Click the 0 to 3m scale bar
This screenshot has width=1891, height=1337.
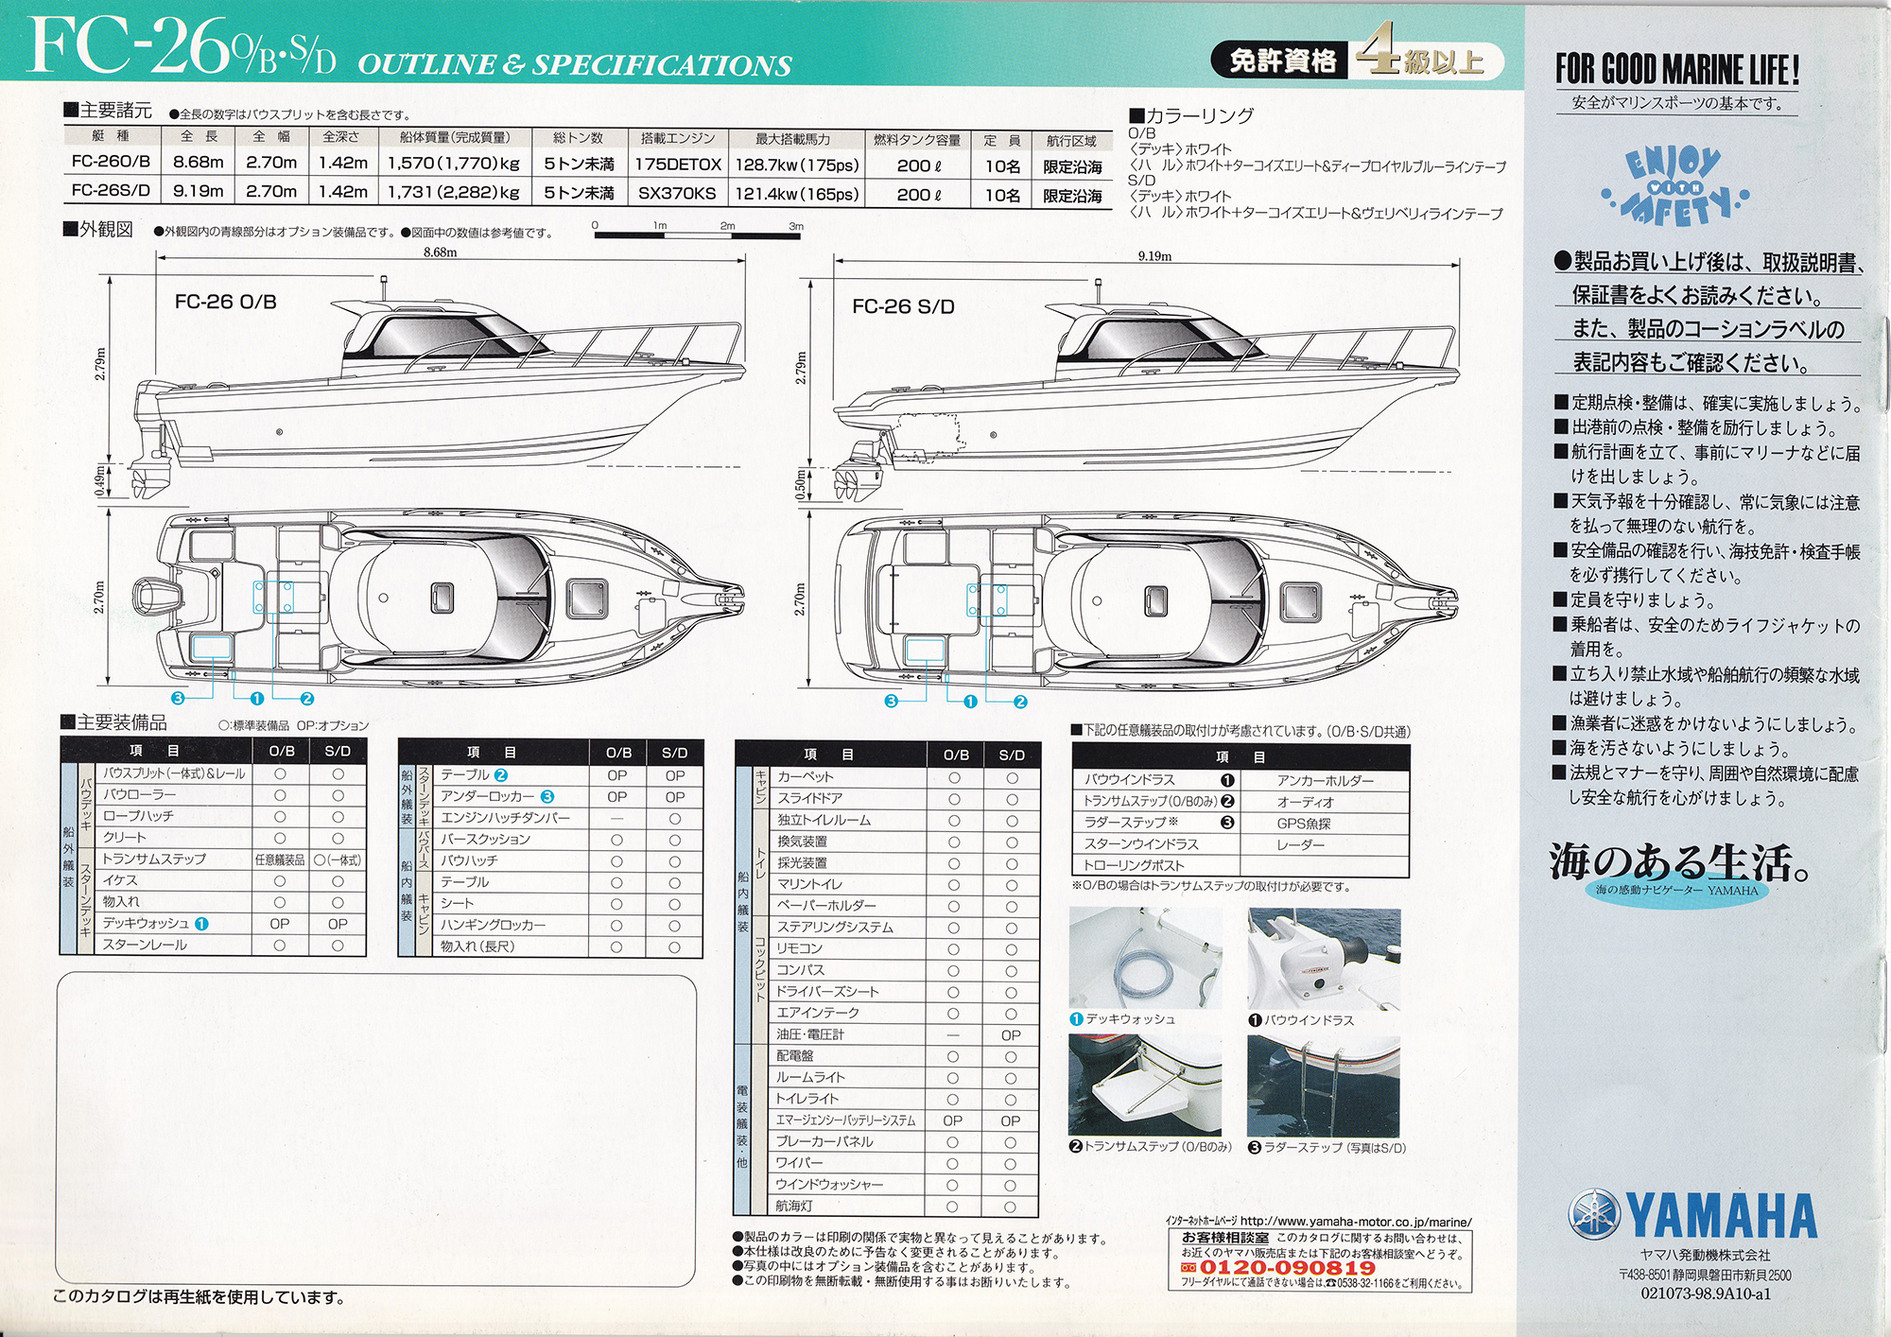[x=698, y=230]
